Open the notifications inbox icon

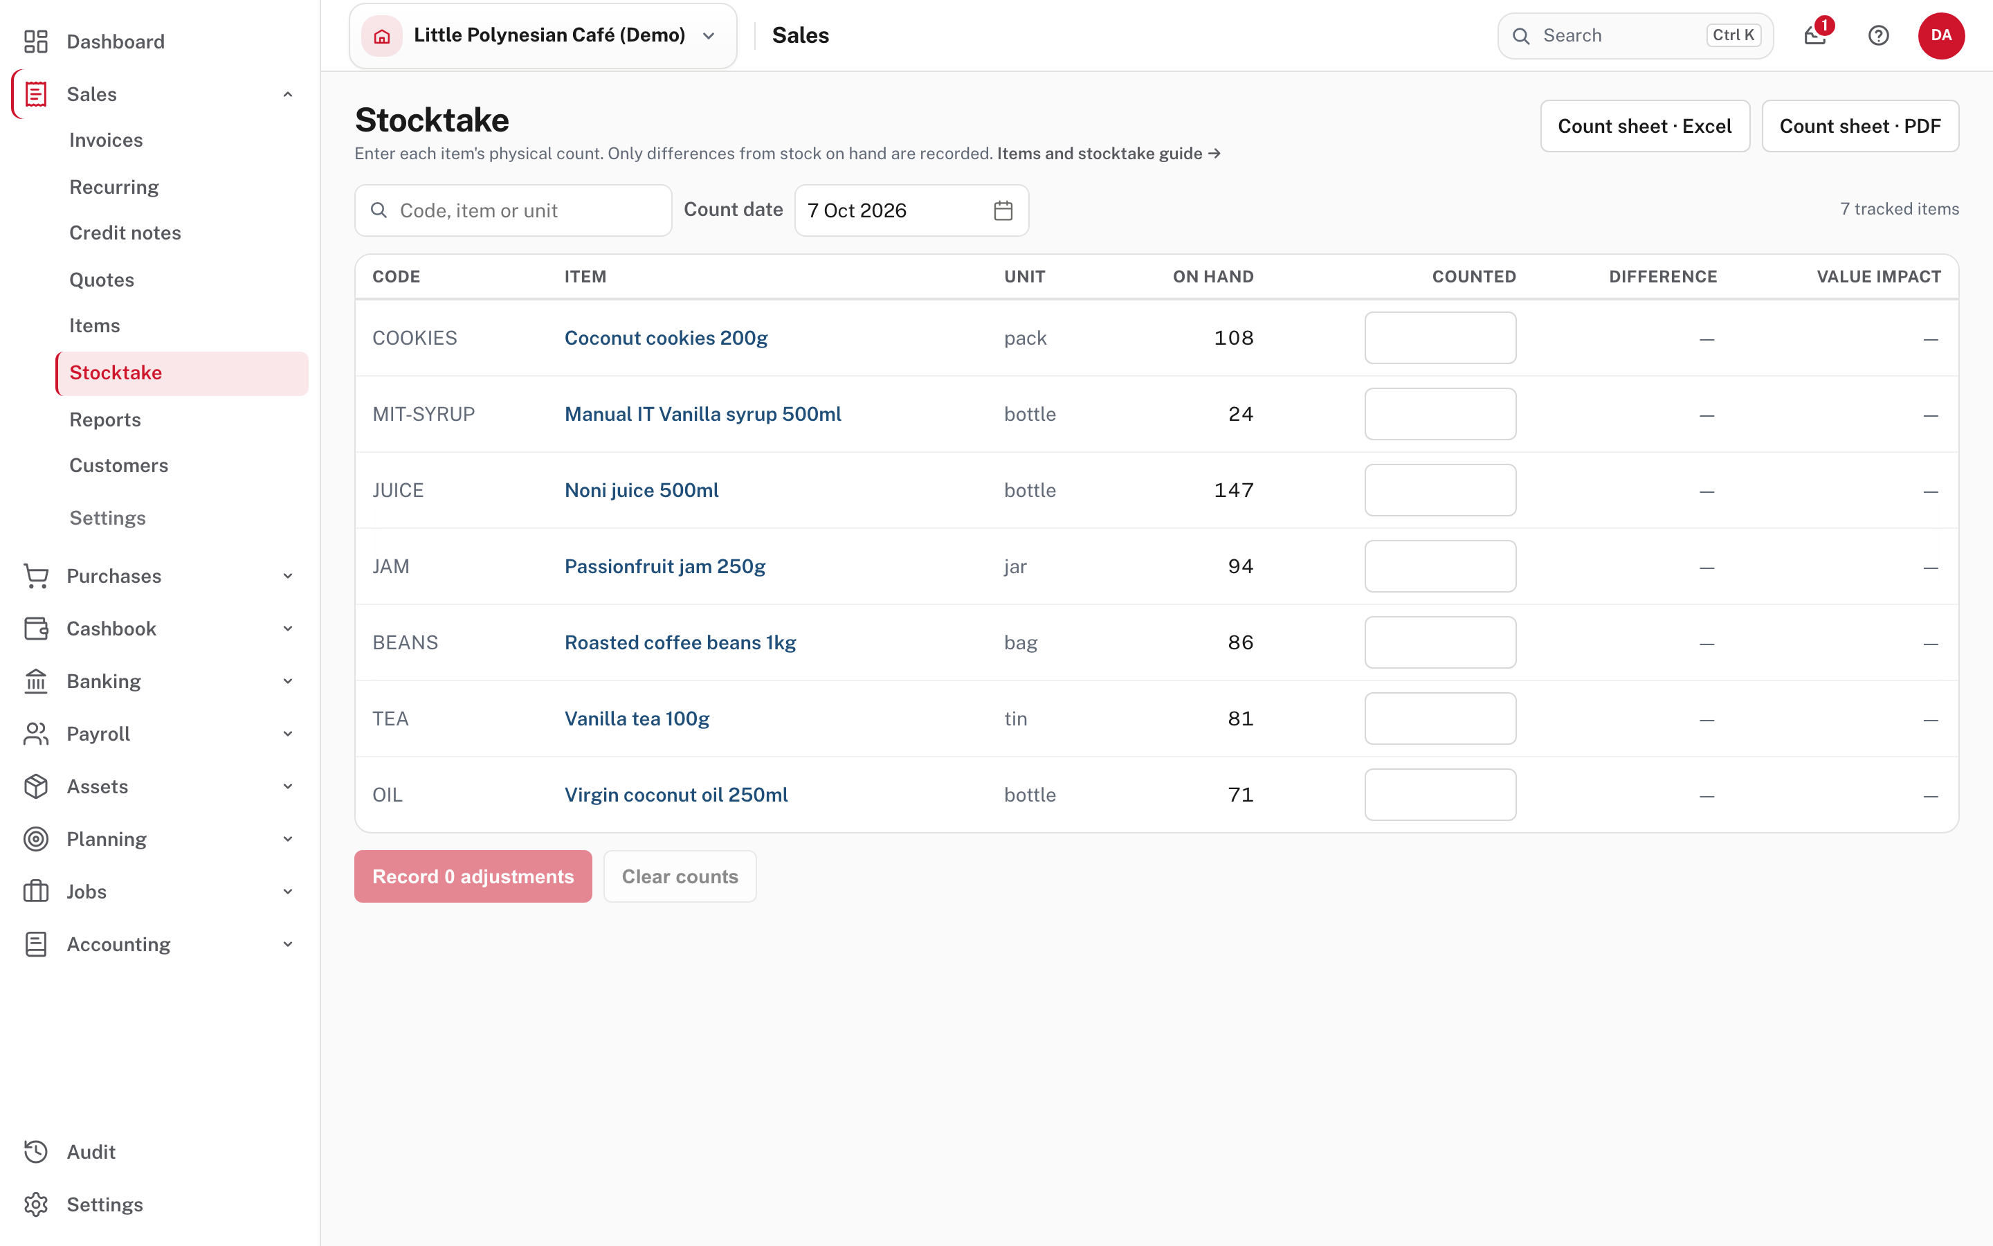click(1815, 35)
